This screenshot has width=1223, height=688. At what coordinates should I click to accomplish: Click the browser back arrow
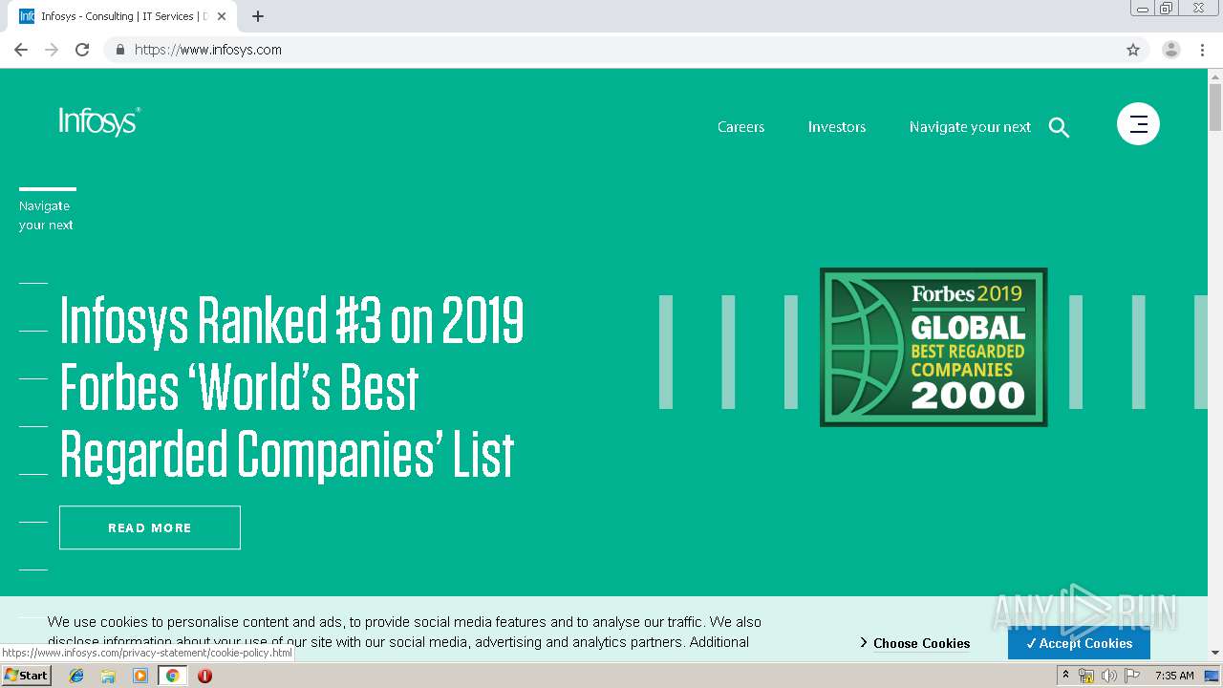(x=21, y=50)
